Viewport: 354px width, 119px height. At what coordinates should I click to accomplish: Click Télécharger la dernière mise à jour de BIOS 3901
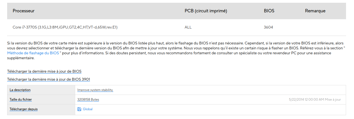(49, 80)
